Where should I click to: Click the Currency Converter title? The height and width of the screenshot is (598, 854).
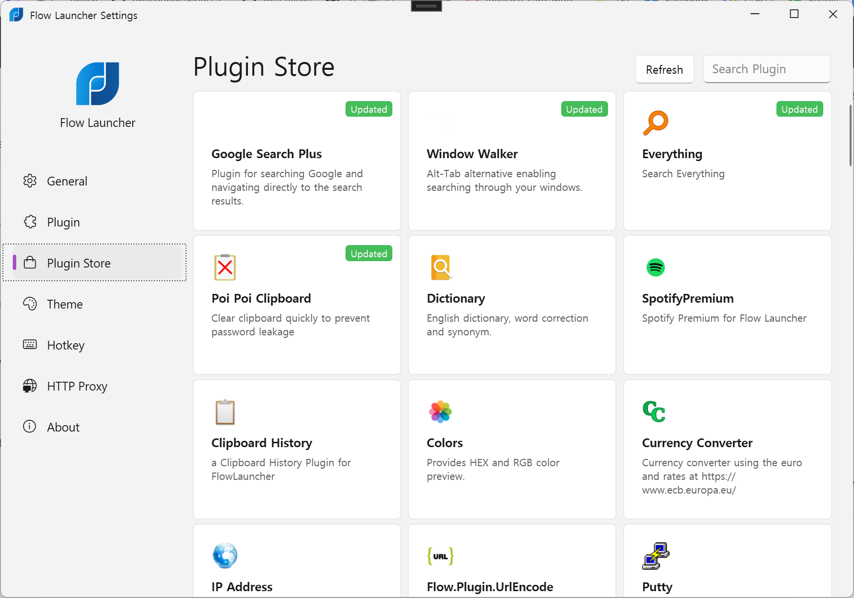697,443
